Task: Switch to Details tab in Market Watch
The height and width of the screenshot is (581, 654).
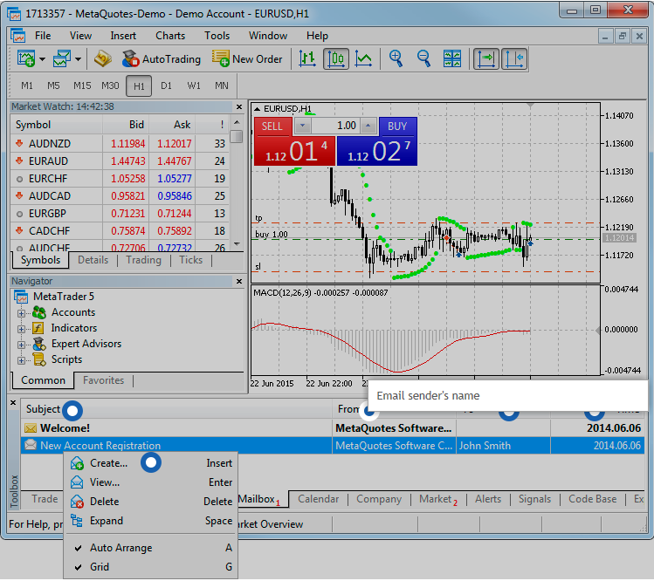Action: pos(93,260)
